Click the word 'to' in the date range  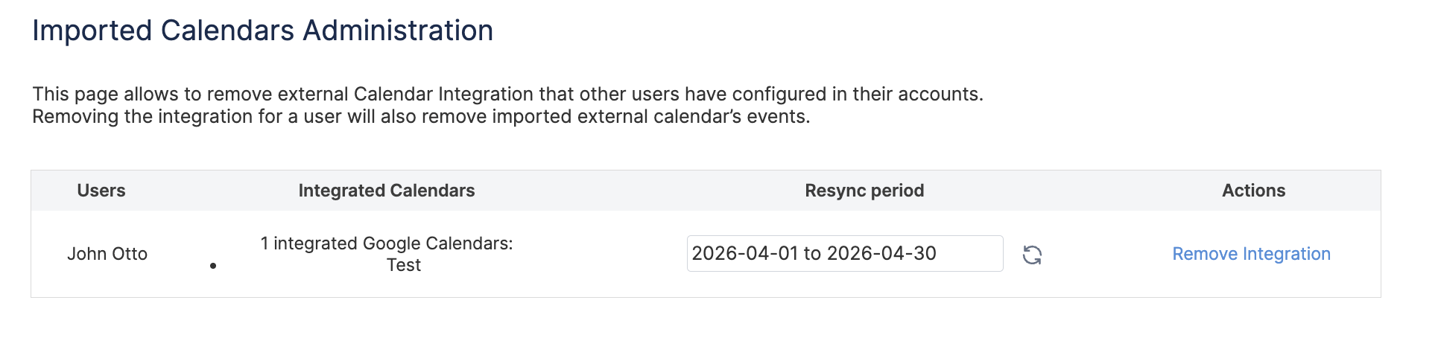tap(812, 254)
